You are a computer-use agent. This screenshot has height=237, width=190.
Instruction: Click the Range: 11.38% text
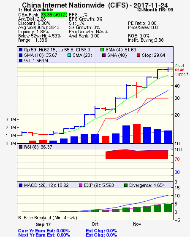(x=33, y=40)
